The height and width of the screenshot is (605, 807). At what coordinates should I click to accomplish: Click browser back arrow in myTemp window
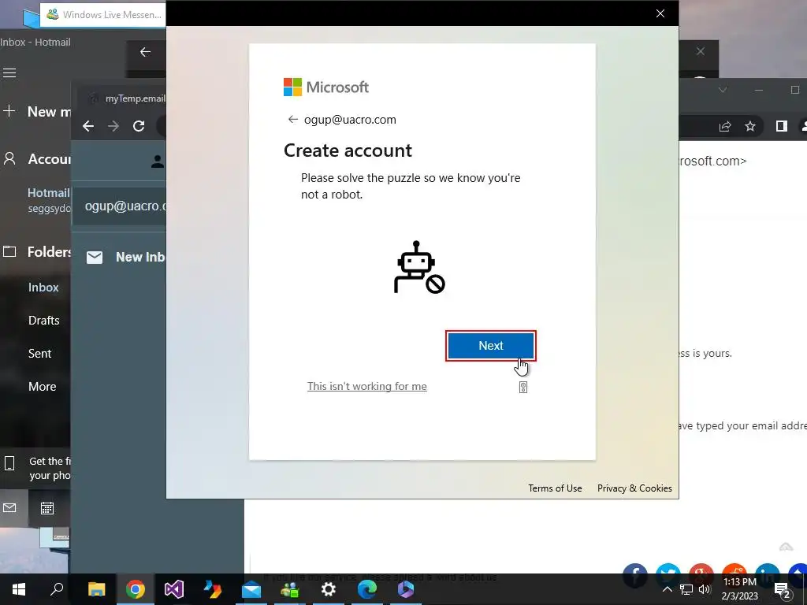pyautogui.click(x=88, y=126)
